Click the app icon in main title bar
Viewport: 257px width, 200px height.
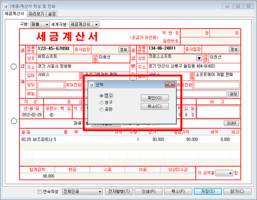pos(6,6)
